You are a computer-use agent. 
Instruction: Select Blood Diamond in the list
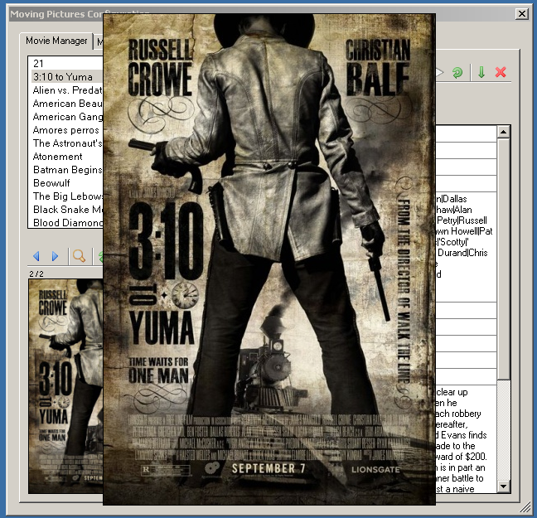click(66, 223)
